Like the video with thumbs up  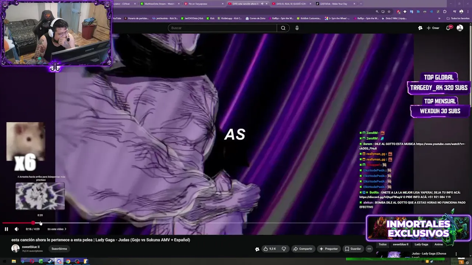pos(270,249)
